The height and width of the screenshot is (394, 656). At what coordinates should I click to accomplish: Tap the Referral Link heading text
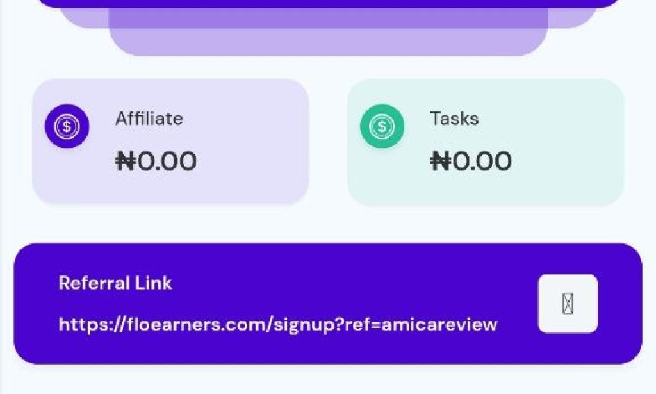pos(115,283)
